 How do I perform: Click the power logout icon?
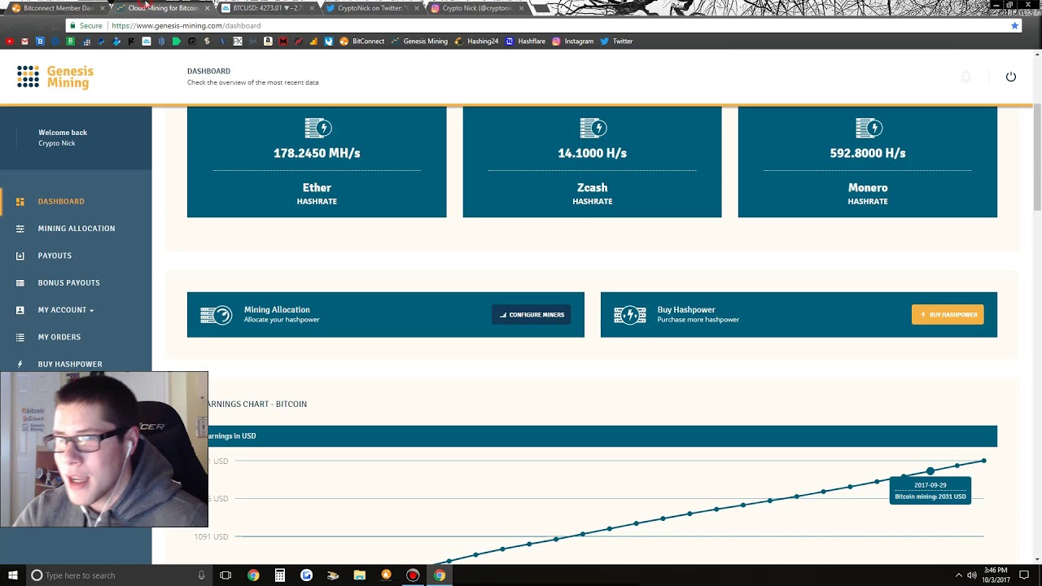click(x=1011, y=77)
